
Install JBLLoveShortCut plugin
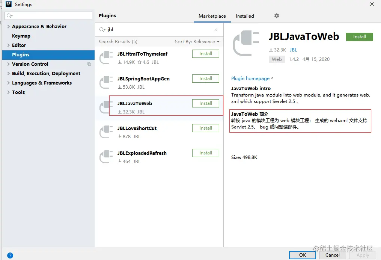coord(206,128)
